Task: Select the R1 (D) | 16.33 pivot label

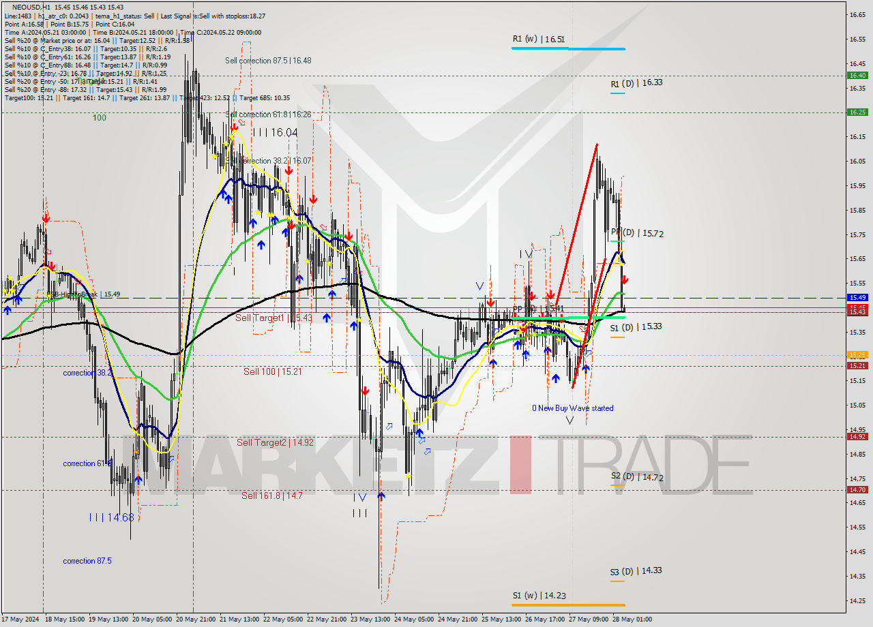Action: pos(636,83)
